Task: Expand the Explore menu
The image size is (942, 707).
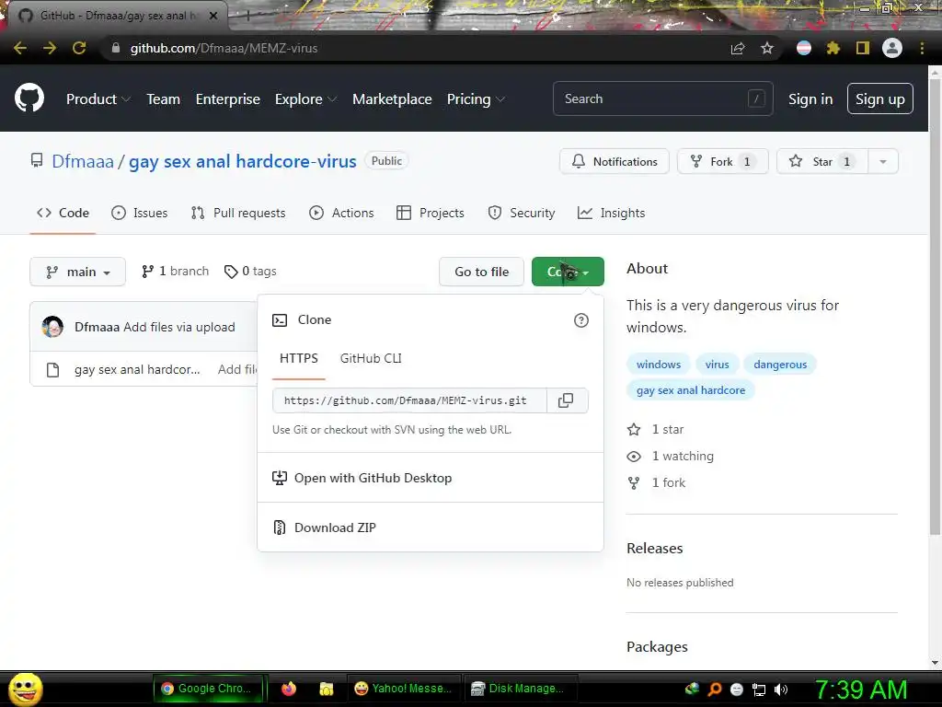Action: (305, 99)
